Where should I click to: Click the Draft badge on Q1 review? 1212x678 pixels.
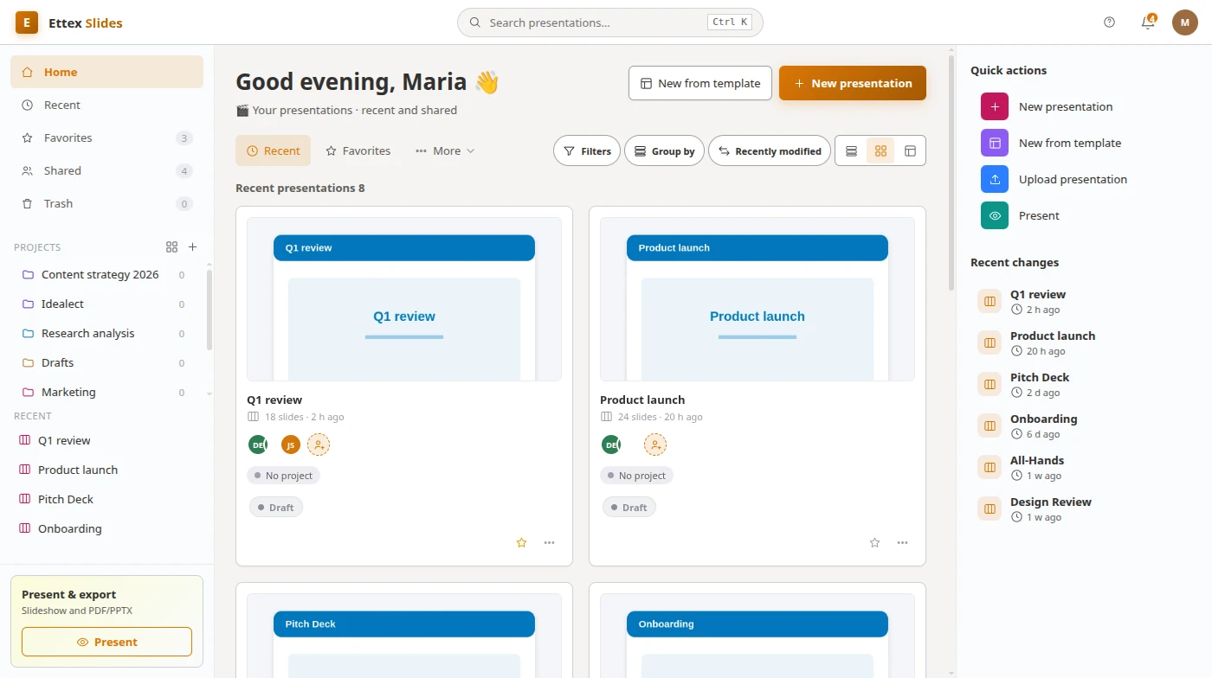point(276,507)
